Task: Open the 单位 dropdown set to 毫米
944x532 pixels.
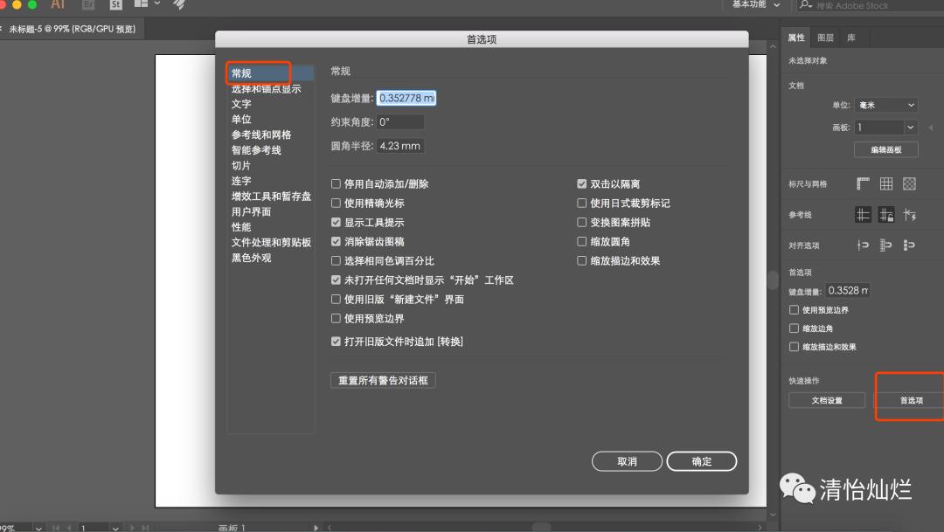Action: tap(885, 105)
